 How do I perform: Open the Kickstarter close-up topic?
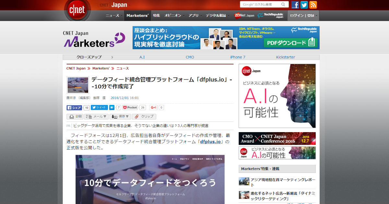point(286,57)
